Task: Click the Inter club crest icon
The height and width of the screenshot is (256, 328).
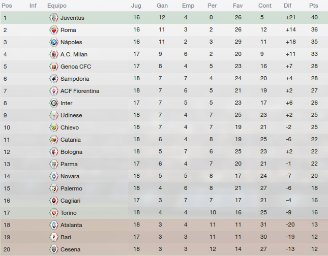Action: (54, 103)
